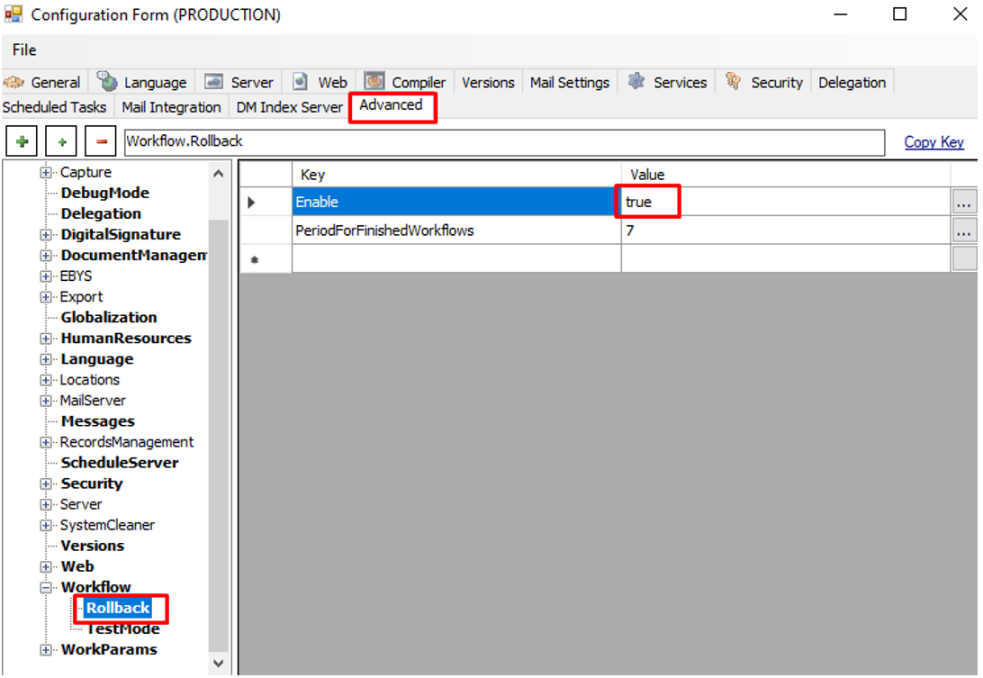The height and width of the screenshot is (678, 983).
Task: Expand the Language tree node
Action: 46,358
